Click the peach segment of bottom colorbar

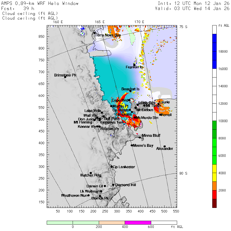pyautogui.click(x=112, y=223)
